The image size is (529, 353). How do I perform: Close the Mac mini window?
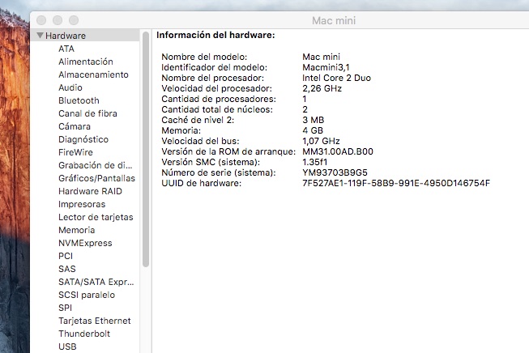point(41,20)
